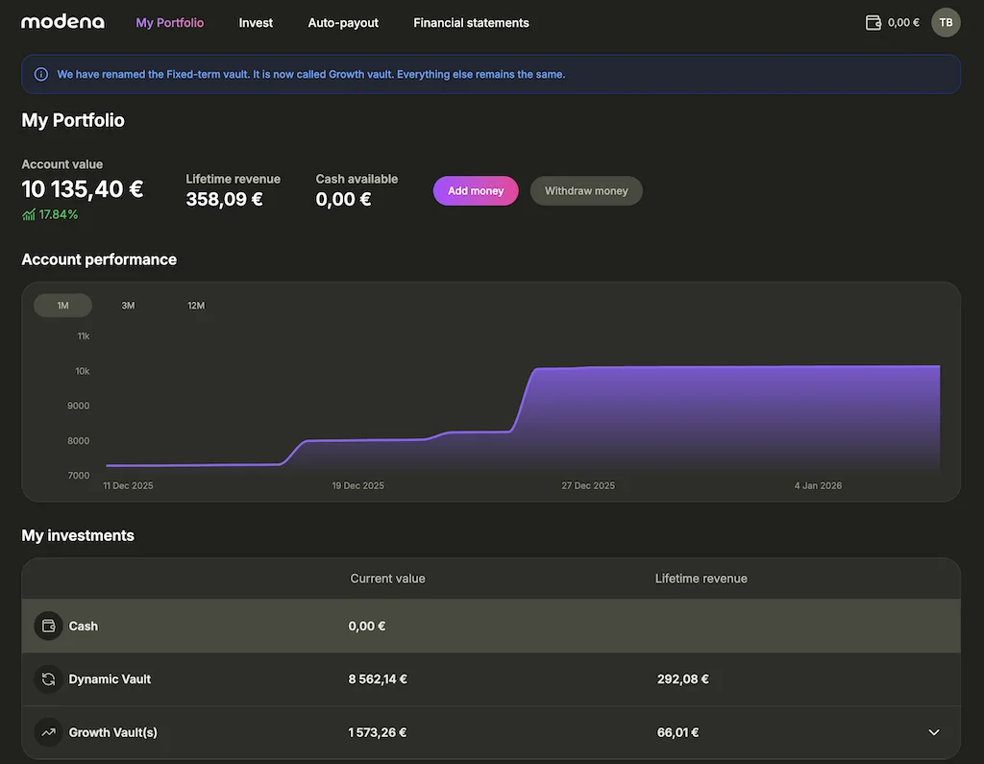The height and width of the screenshot is (764, 984).
Task: Click the Dynamic Vault cycle icon
Action: (47, 678)
